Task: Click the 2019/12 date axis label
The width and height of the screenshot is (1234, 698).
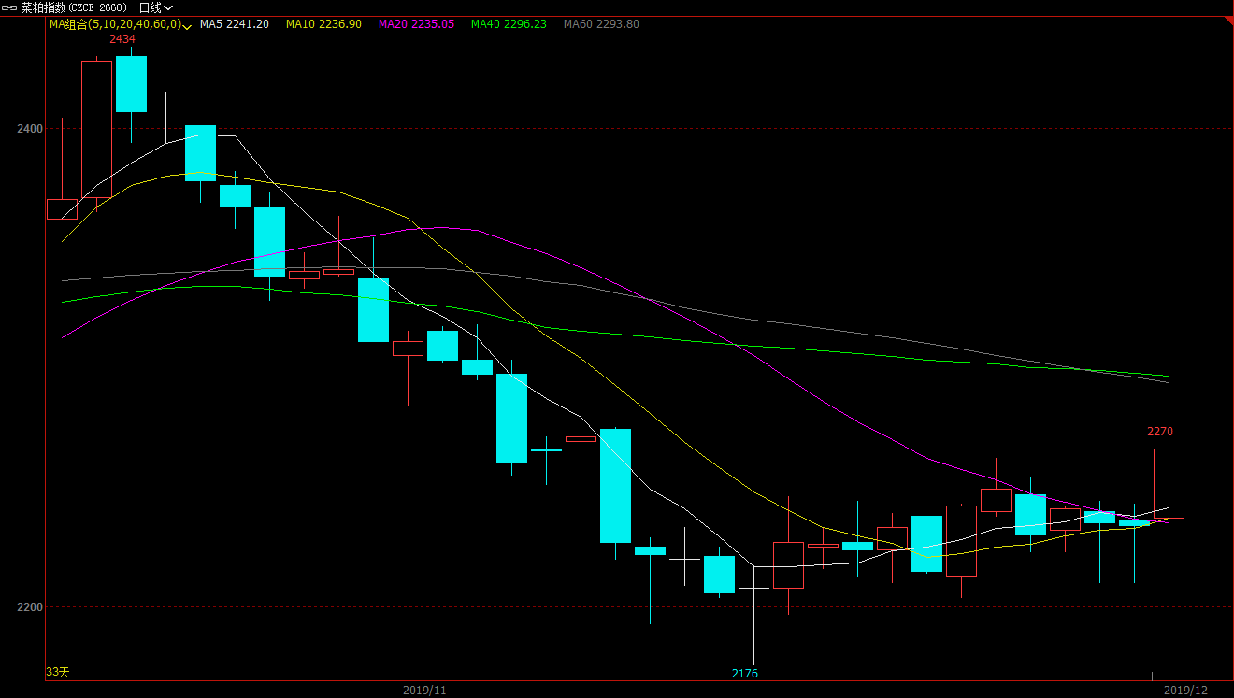Action: tap(1185, 691)
